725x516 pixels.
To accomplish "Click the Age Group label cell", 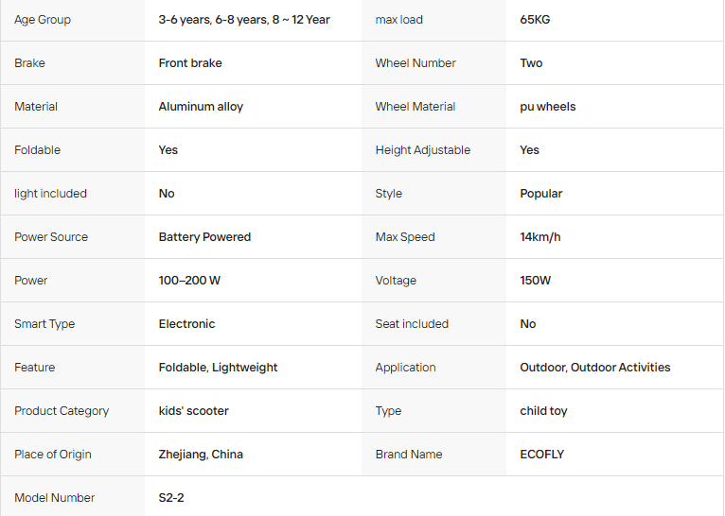I will [x=73, y=20].
